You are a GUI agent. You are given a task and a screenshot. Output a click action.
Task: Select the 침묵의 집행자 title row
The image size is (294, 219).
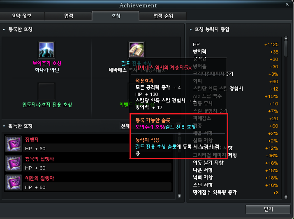tap(88, 163)
